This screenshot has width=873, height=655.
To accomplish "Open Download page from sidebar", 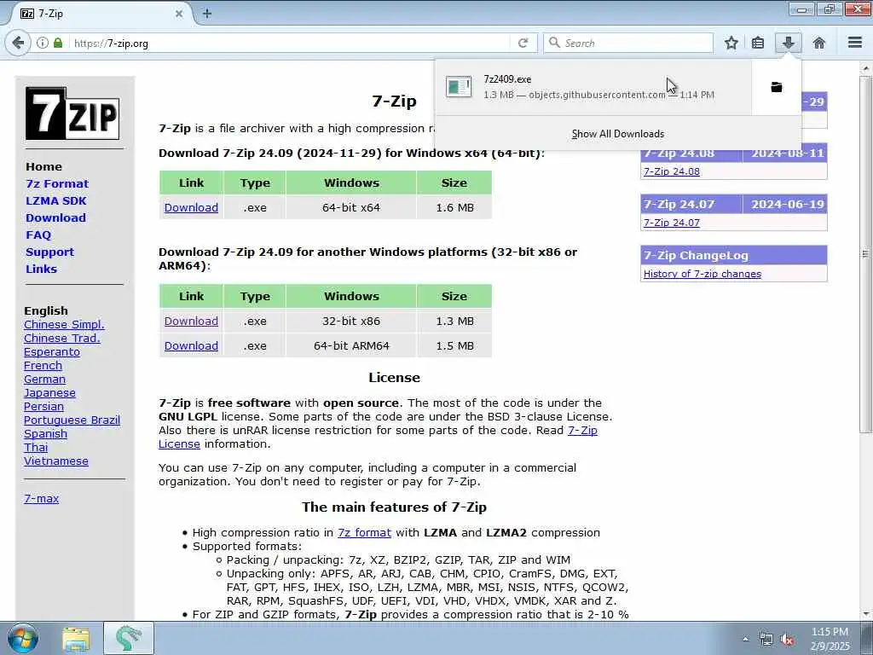I will click(55, 217).
